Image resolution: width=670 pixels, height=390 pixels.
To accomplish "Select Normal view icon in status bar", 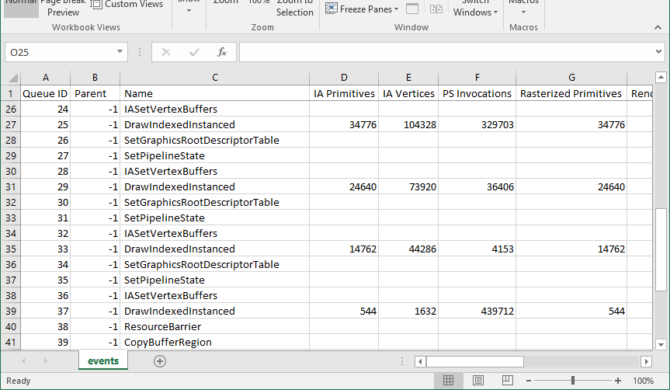I will 448,381.
